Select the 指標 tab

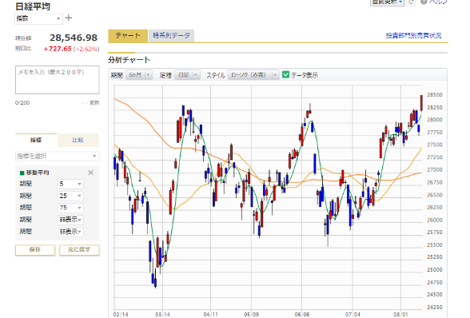pos(36,140)
